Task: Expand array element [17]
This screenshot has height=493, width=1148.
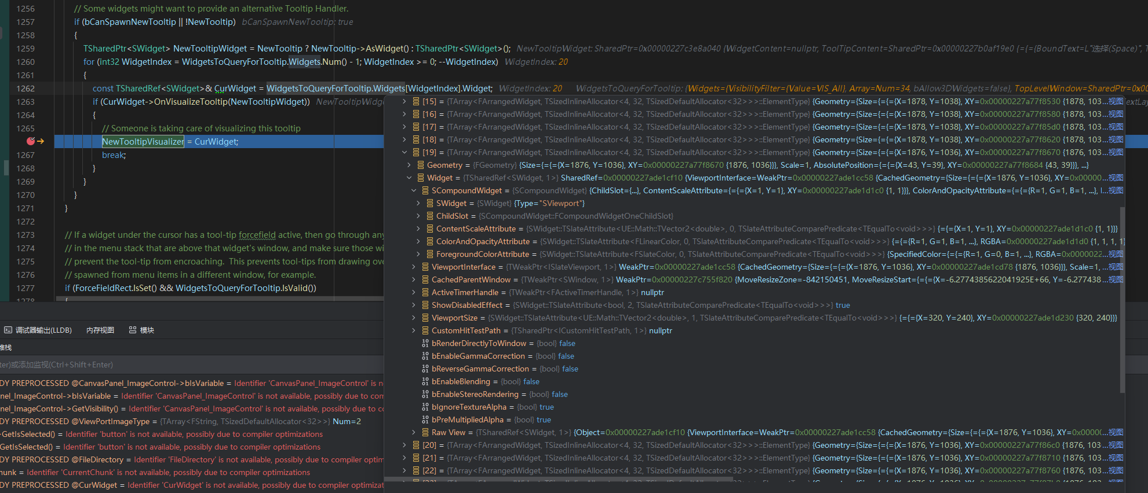Action: pos(404,127)
